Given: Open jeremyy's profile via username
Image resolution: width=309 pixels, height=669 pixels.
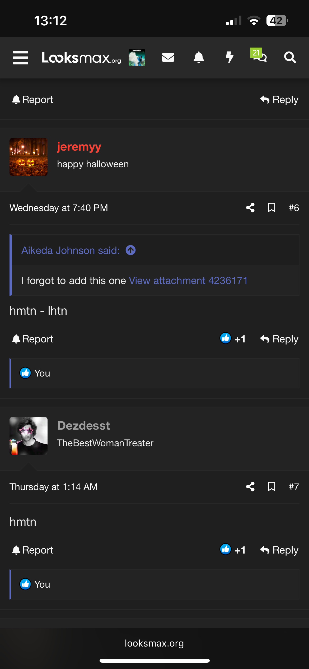Looking at the screenshot, I should coord(79,147).
